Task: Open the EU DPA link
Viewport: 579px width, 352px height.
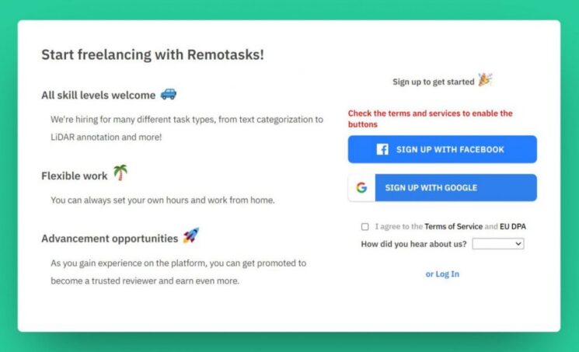Action: point(512,226)
